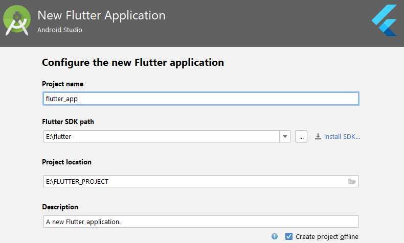Click the blue info icon near offline option

click(x=275, y=236)
